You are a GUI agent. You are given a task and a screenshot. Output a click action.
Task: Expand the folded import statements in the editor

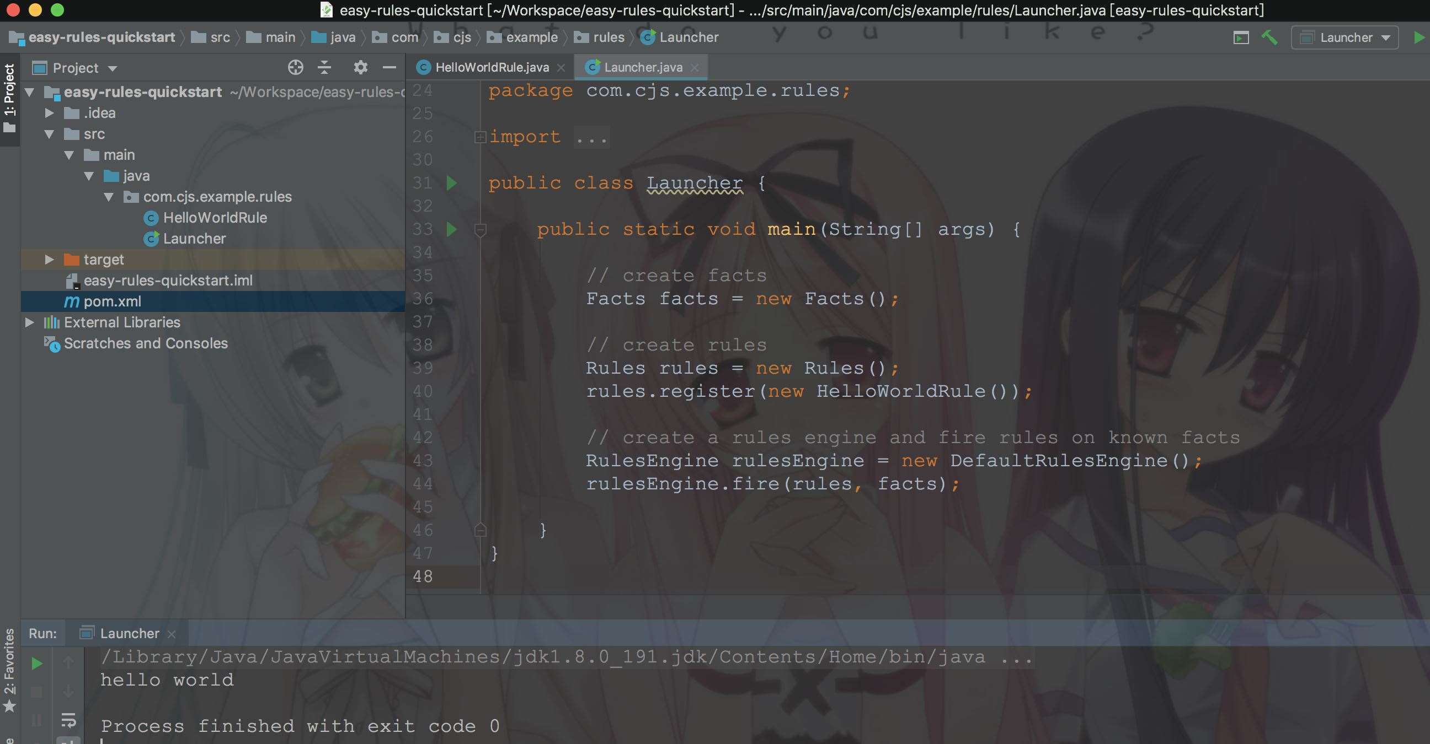click(x=479, y=137)
